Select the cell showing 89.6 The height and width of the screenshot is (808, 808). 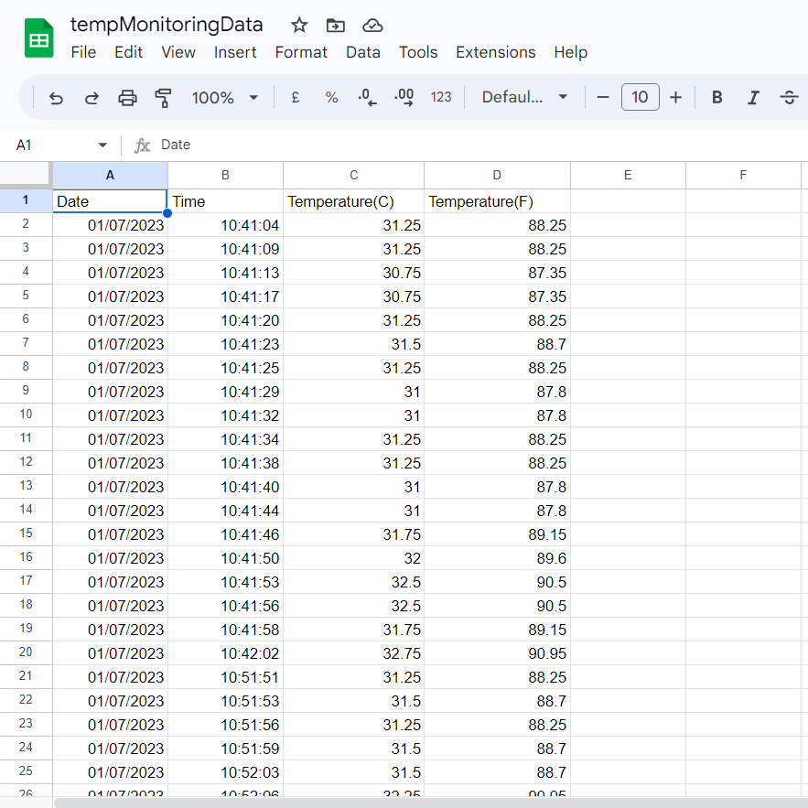click(x=497, y=558)
